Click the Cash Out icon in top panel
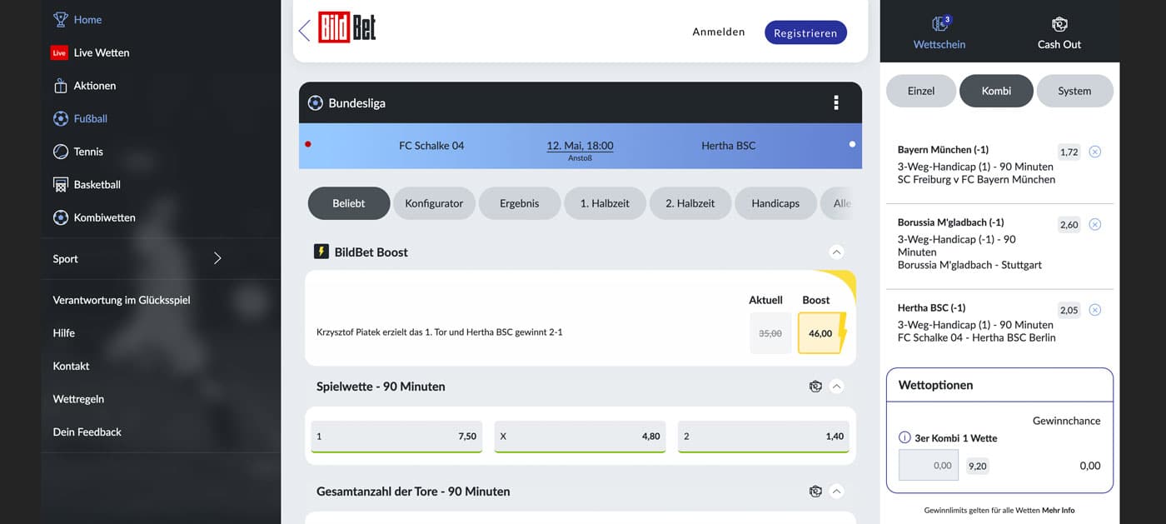 (x=1059, y=24)
